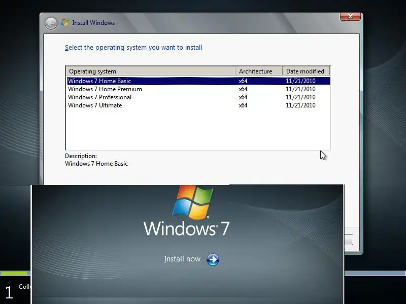This screenshot has width=406, height=304.
Task: Click the Date modified column header
Action: (307, 71)
